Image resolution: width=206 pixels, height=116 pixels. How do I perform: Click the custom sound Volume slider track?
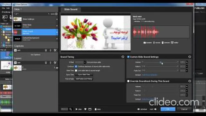coord(160,62)
